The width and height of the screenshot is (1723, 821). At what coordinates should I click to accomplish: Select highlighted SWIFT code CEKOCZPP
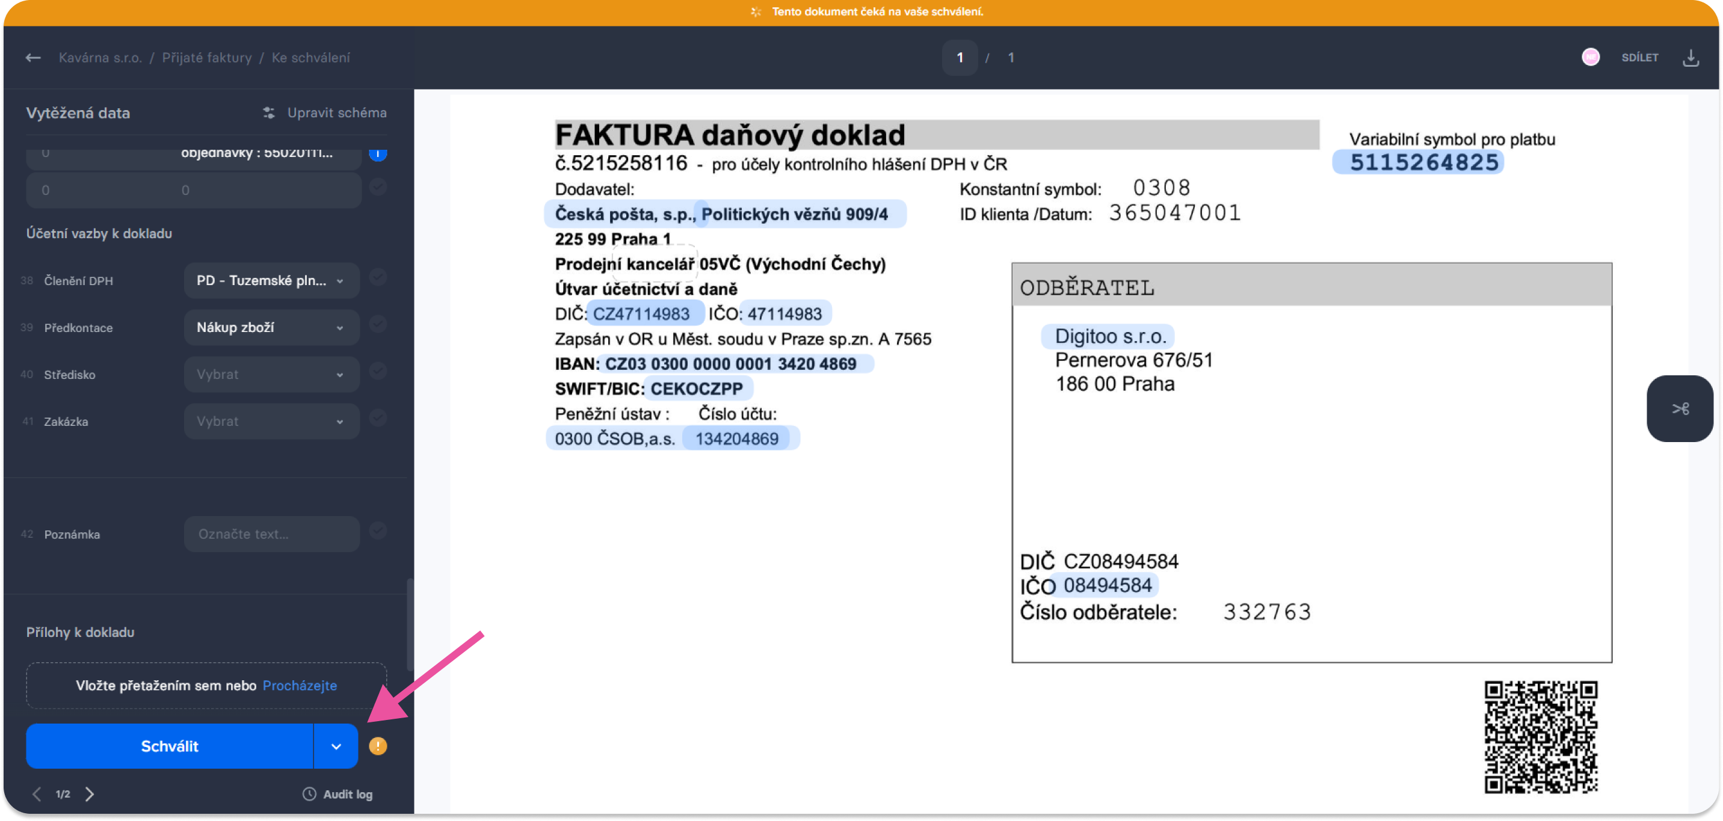(698, 389)
